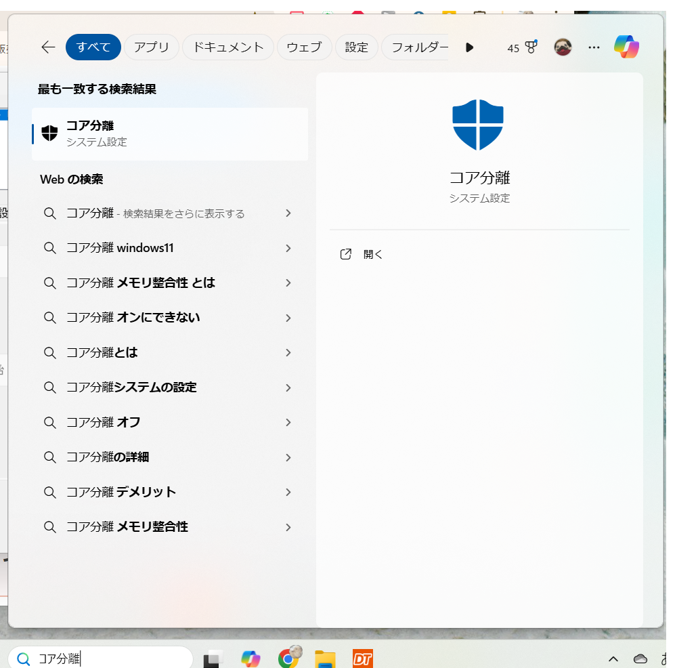Viewport: 698px width, 668px height.
Task: Switch to the 設定 filter tab
Action: [357, 47]
